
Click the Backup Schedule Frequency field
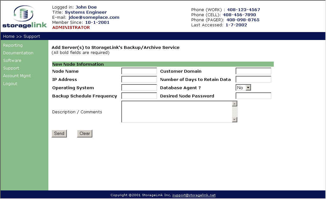(139, 96)
